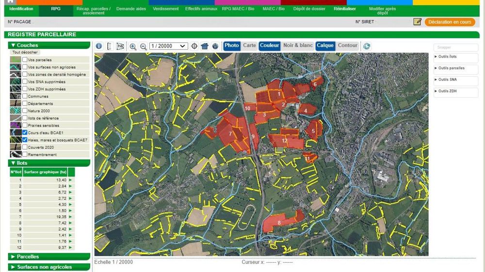Zoom out with the magnifier minus icon

(144, 46)
